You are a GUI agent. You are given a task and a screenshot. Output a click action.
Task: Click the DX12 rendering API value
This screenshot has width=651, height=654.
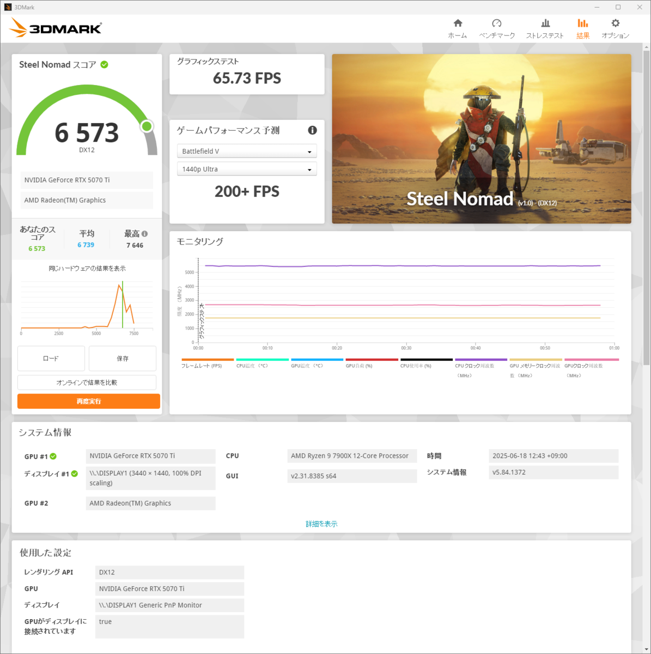tap(169, 572)
